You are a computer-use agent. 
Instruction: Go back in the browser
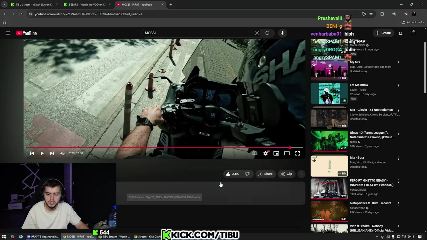pos(5,14)
